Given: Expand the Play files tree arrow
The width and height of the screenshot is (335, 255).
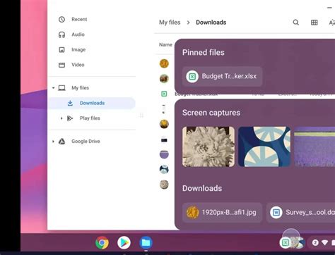Looking at the screenshot, I should tap(61, 118).
